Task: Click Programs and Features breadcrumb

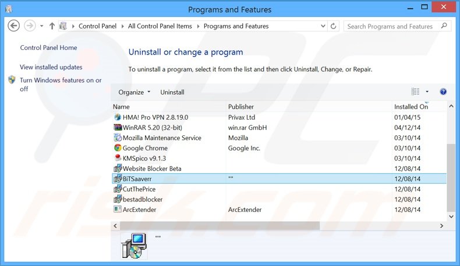Action: tap(236, 26)
